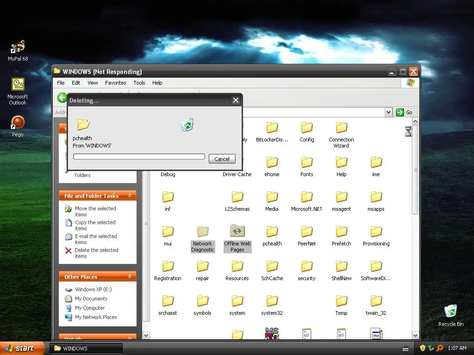Select the L2Schemas folder
The height and width of the screenshot is (355, 474).
237,202
